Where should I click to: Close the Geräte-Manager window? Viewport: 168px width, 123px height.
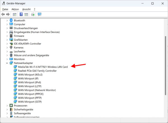pos(162,3)
